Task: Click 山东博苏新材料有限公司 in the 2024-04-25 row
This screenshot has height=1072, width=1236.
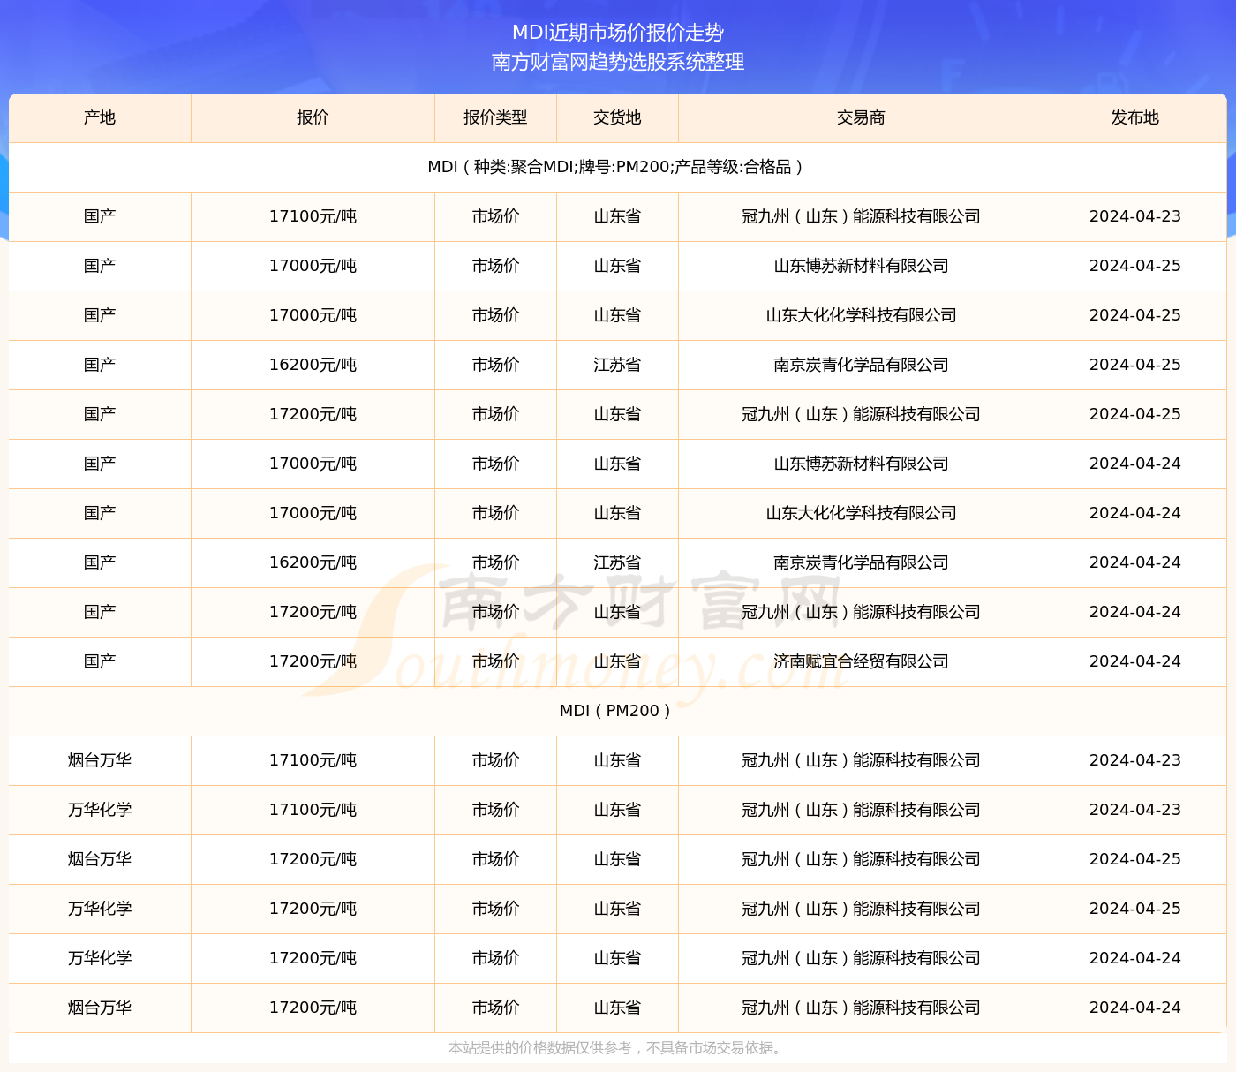Action: 861,266
